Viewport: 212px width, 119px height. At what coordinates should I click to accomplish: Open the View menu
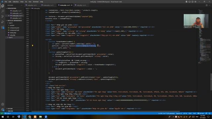click(x=22, y=2)
